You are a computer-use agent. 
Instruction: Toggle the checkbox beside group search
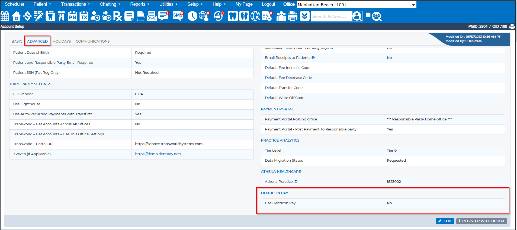click(368, 15)
